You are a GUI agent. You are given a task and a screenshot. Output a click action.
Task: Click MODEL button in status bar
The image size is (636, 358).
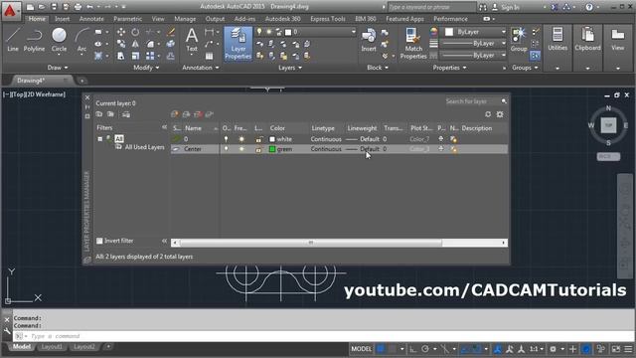(361, 349)
